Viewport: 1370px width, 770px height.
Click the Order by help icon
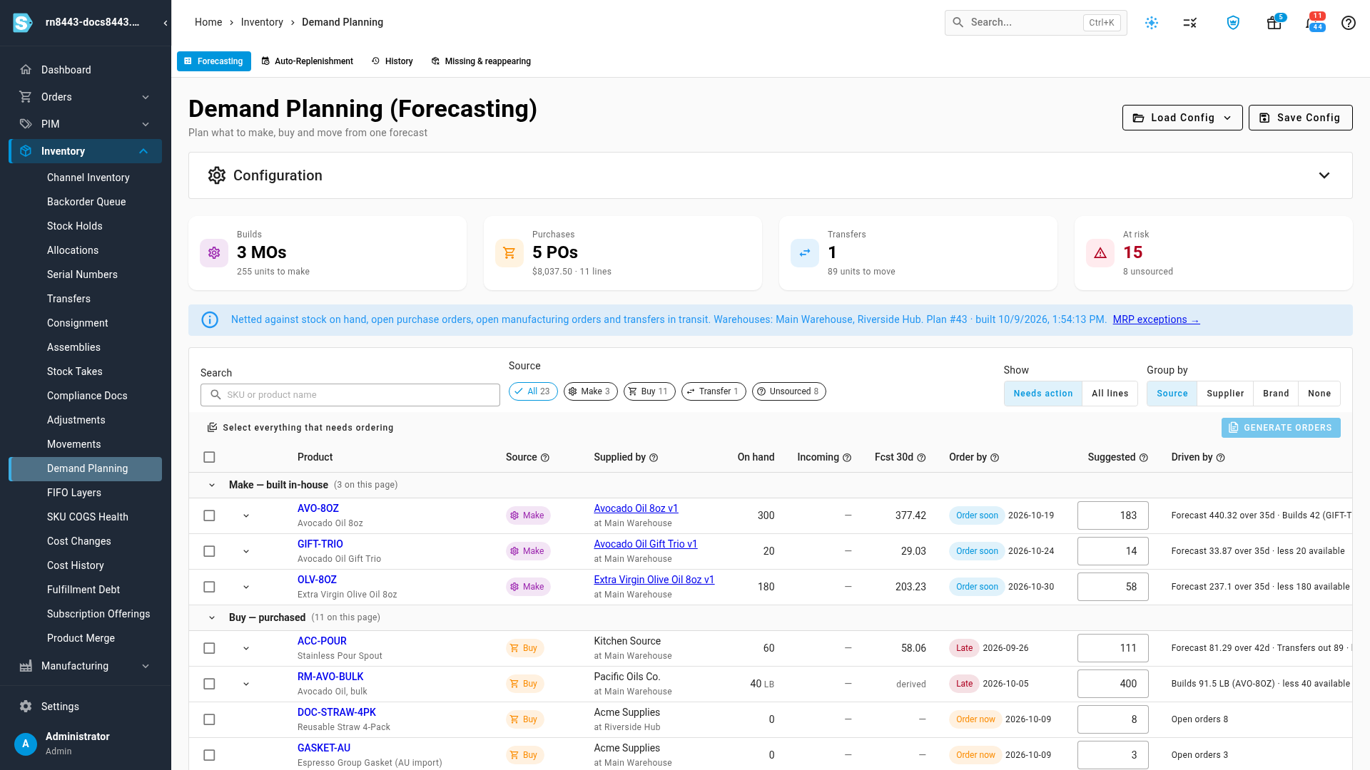(x=995, y=458)
